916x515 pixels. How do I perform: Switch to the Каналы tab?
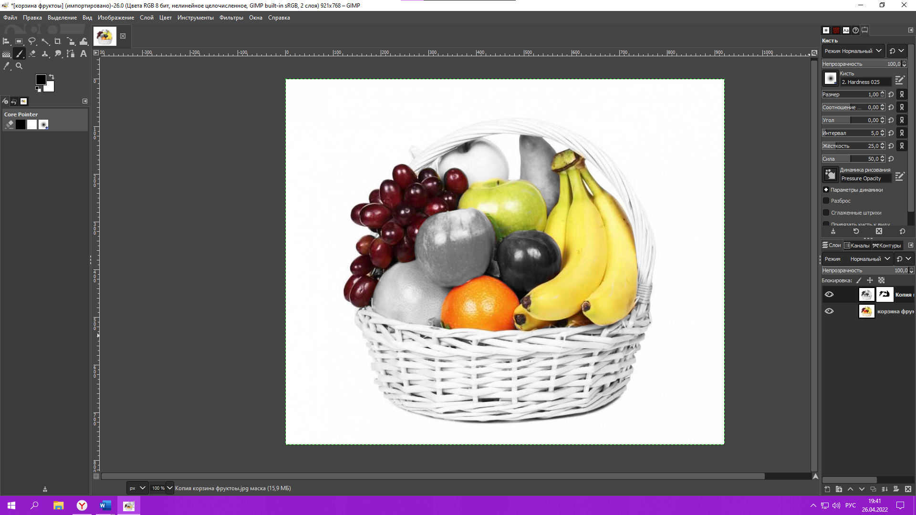click(857, 246)
